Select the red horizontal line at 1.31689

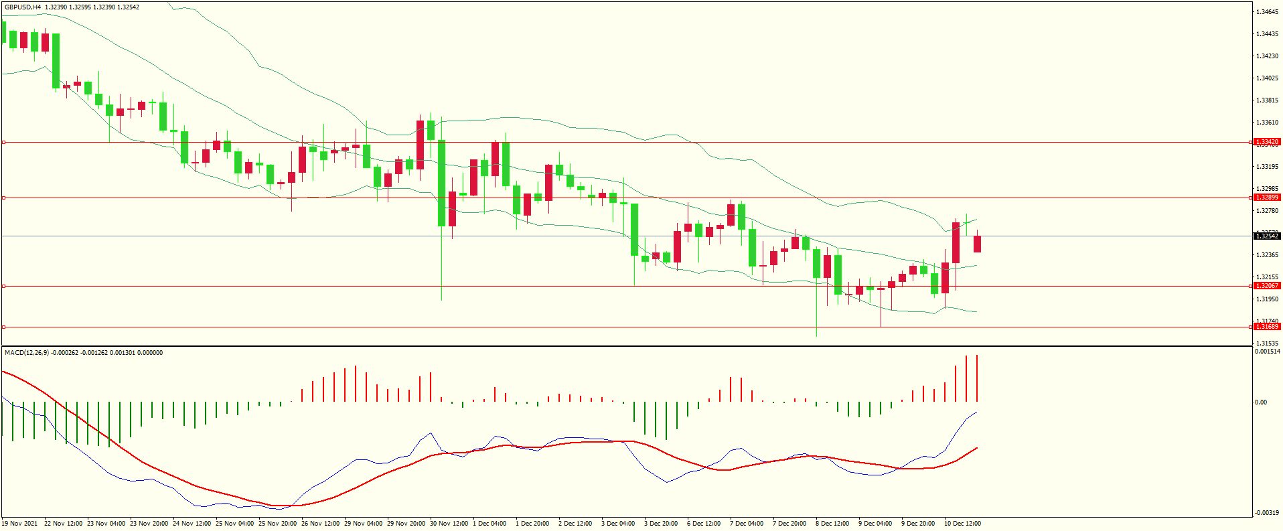tap(603, 327)
